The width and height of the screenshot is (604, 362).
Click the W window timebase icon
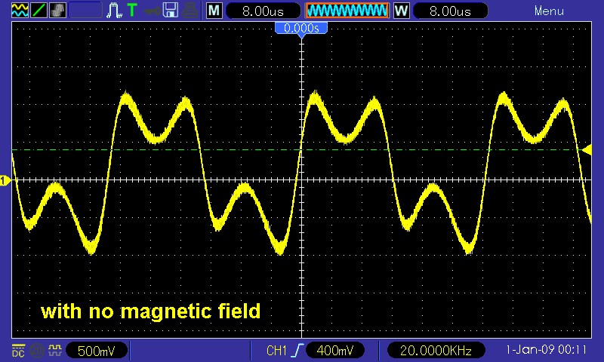coord(402,11)
